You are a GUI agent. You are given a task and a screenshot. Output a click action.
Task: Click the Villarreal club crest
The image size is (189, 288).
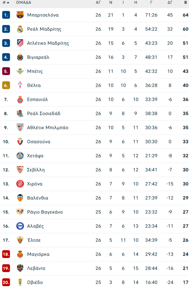click(x=20, y=57)
